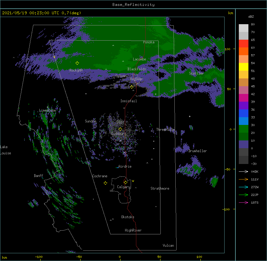Image resolution: width=267 pixels, height=261 pixels.
Task: Select the yellow diamond marker inside Calgary
Action: pyautogui.click(x=125, y=183)
